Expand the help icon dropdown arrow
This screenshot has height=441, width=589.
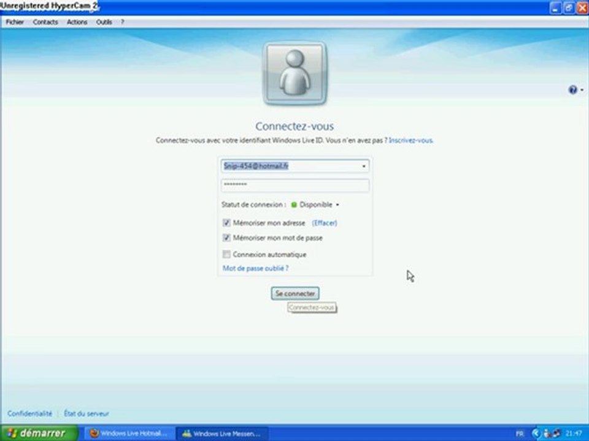582,89
